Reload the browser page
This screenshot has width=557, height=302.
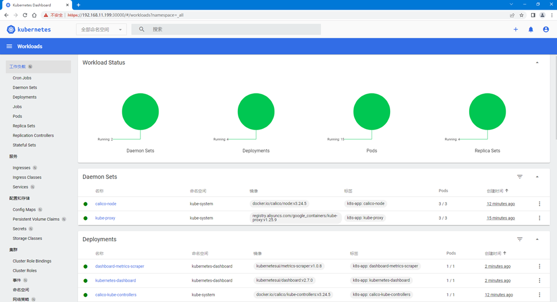[x=25, y=15]
